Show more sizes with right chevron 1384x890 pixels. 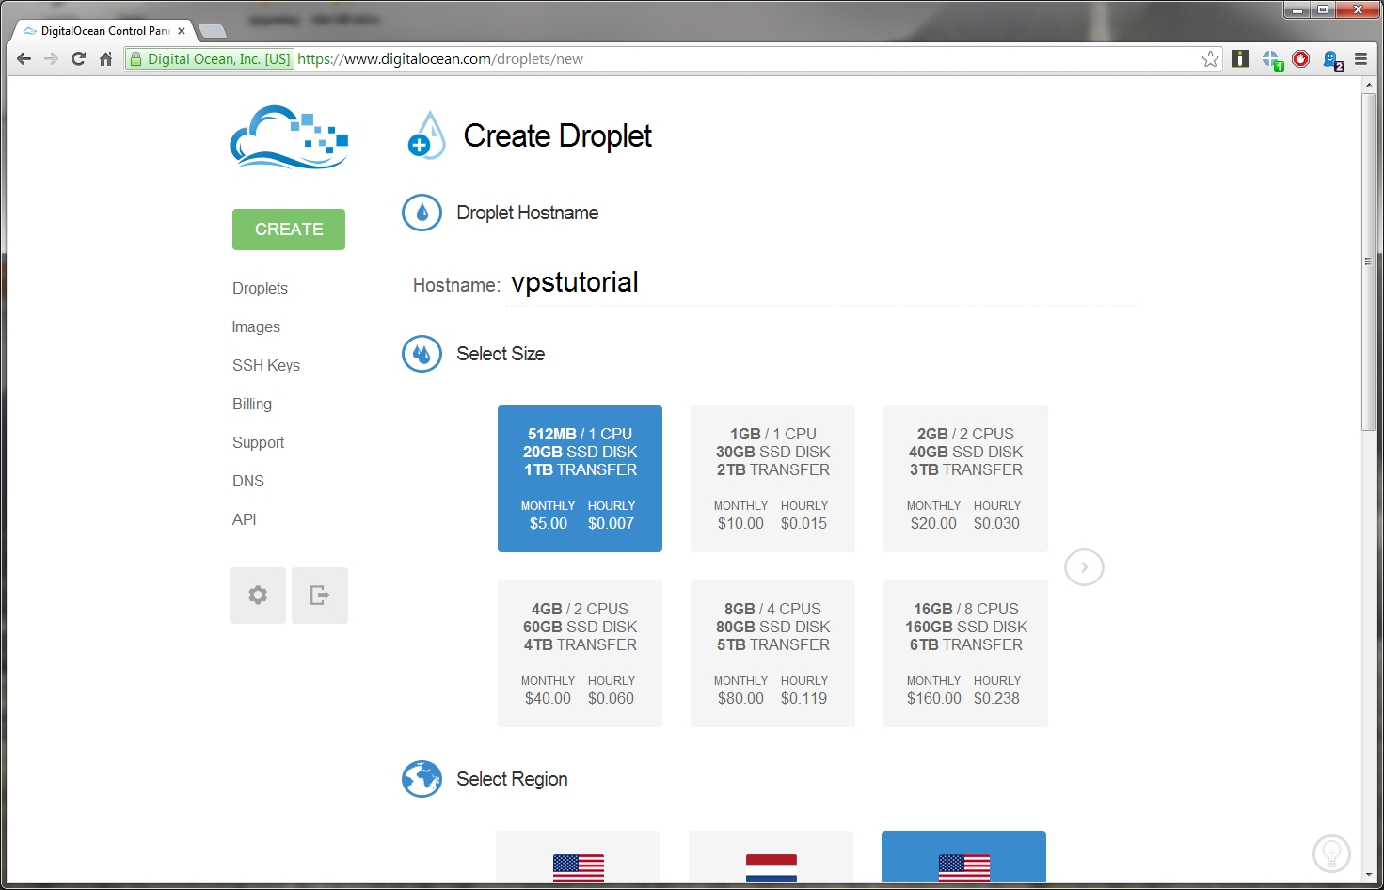[1084, 567]
